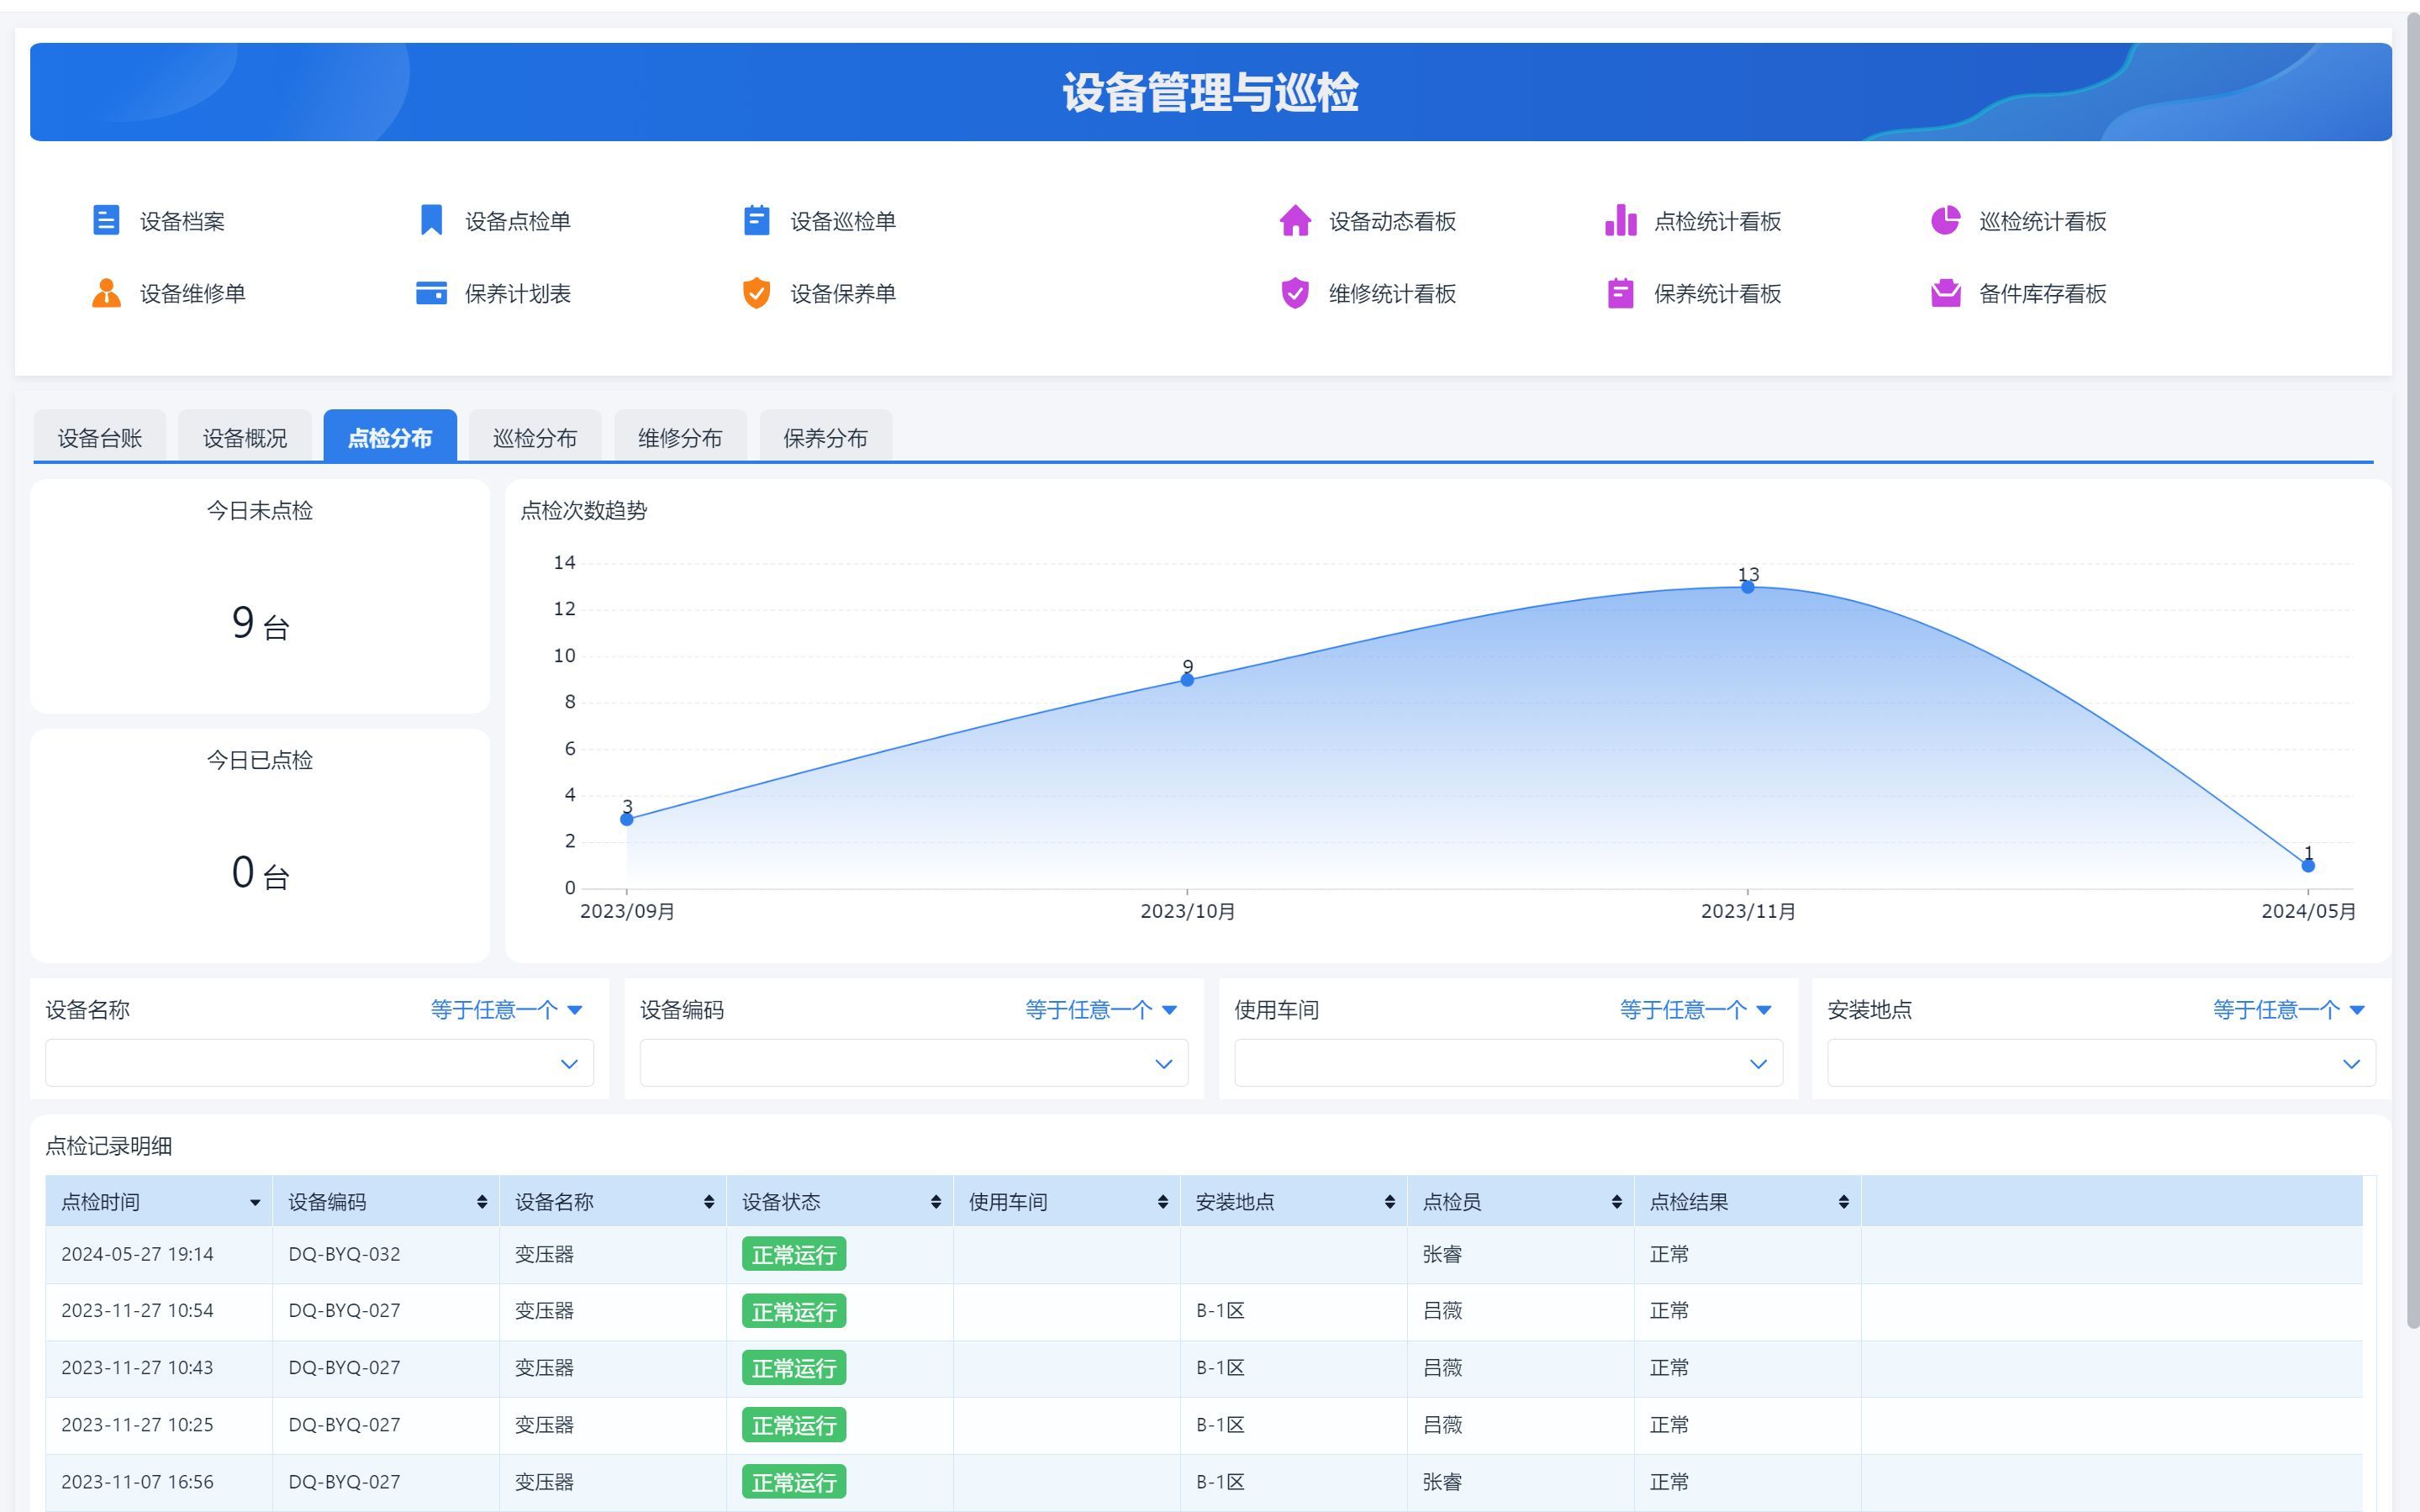
Task: Open the 备件库存看板 inbox icon
Action: 1945,293
